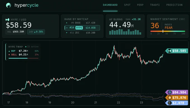Click the hypercycle brand name text
This screenshot has height=108, width=190.
tap(27, 5)
